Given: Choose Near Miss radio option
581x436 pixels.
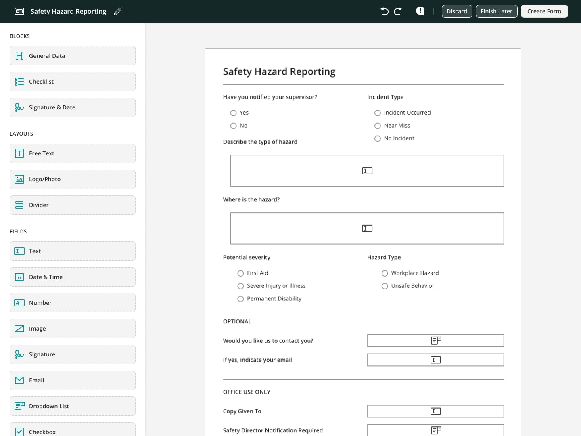Looking at the screenshot, I should (x=378, y=126).
